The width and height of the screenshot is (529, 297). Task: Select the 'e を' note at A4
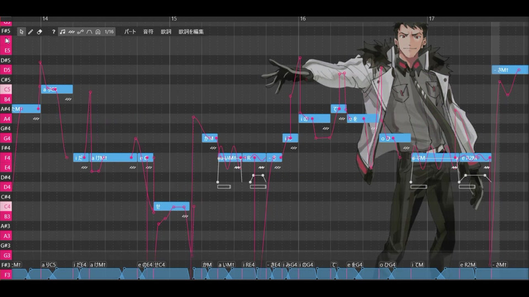(363, 119)
